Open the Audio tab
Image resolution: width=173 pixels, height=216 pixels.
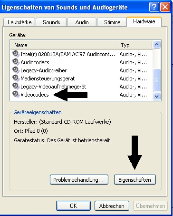tap(82, 22)
